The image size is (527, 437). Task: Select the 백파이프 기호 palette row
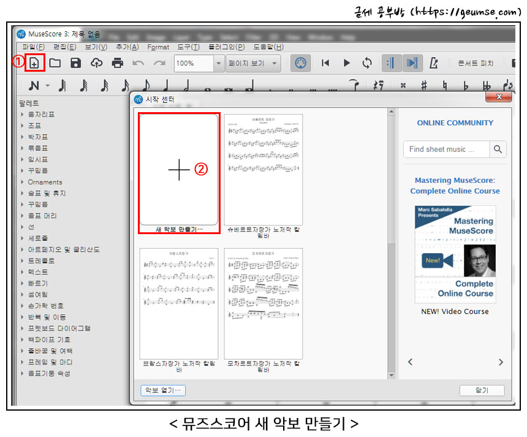click(49, 340)
